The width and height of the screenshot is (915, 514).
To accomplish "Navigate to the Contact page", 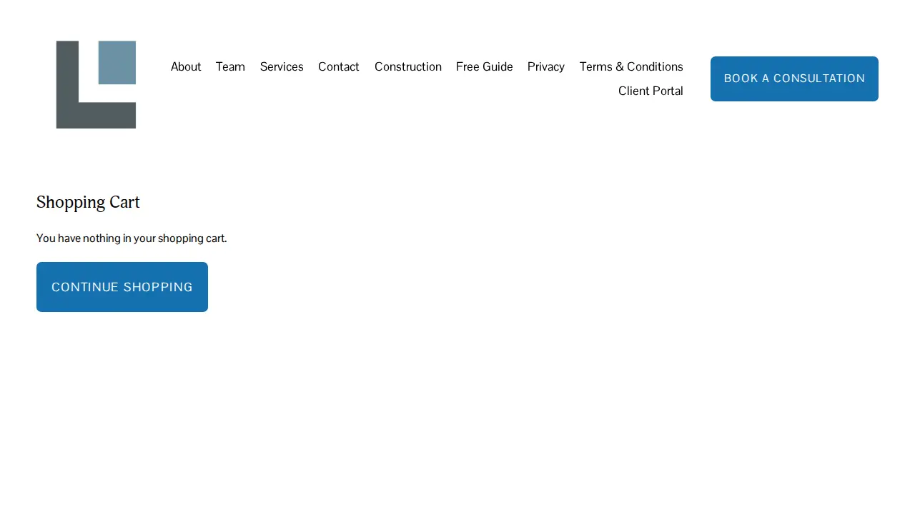I will click(339, 66).
